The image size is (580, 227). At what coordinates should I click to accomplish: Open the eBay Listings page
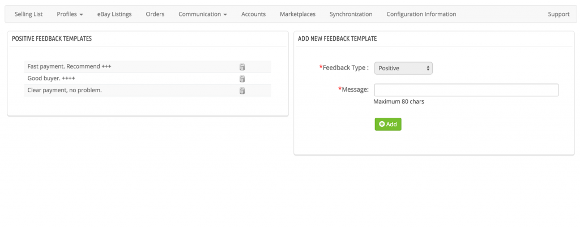pos(114,14)
